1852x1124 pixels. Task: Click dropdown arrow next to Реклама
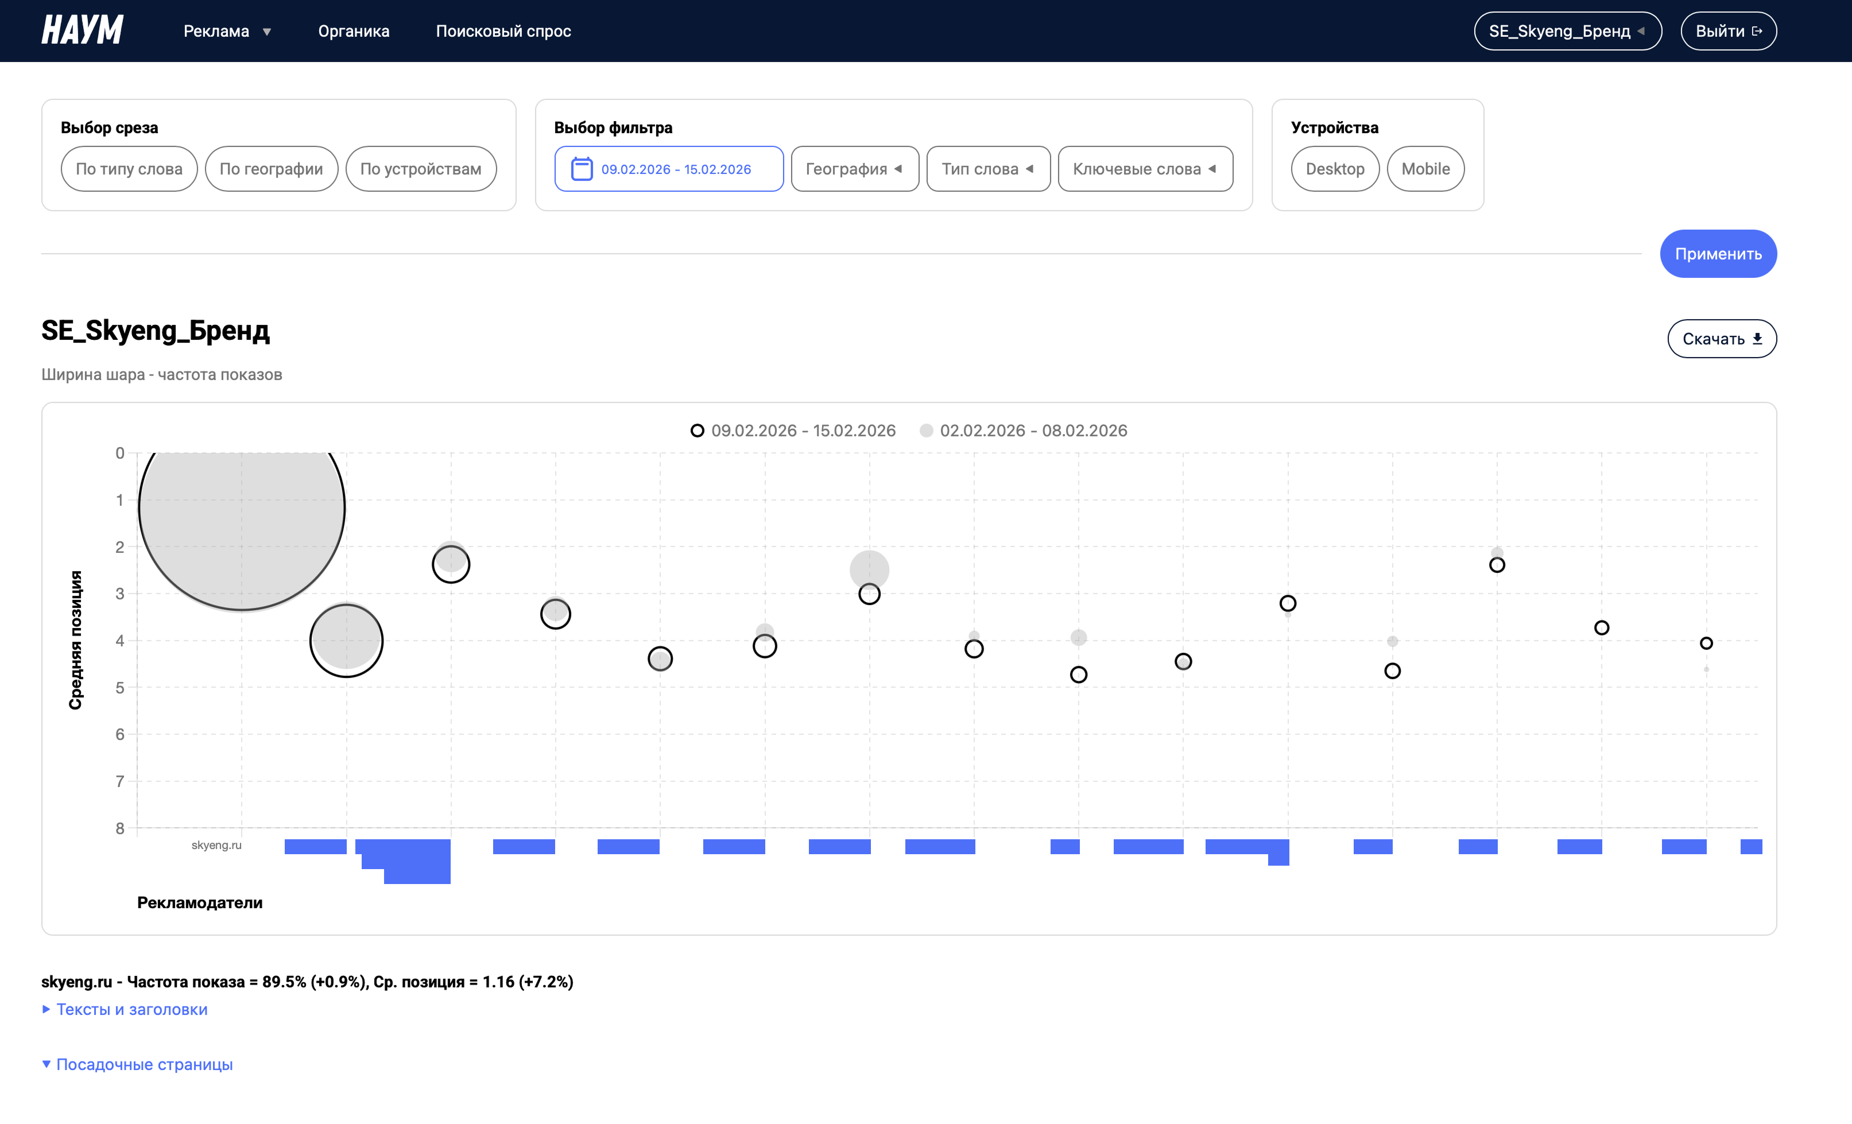[x=267, y=32]
